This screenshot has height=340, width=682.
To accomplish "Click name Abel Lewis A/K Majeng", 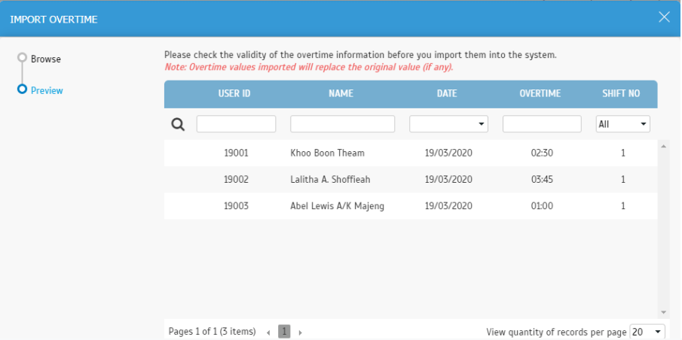I will 337,206.
